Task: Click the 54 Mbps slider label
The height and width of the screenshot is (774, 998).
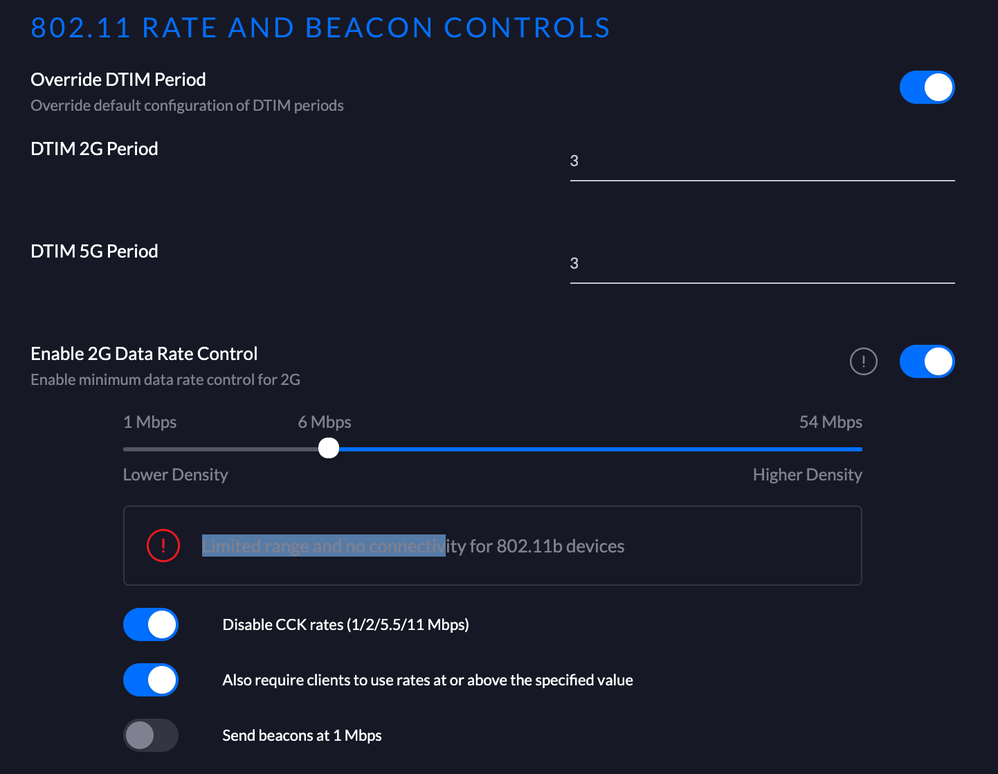Action: pyautogui.click(x=831, y=422)
